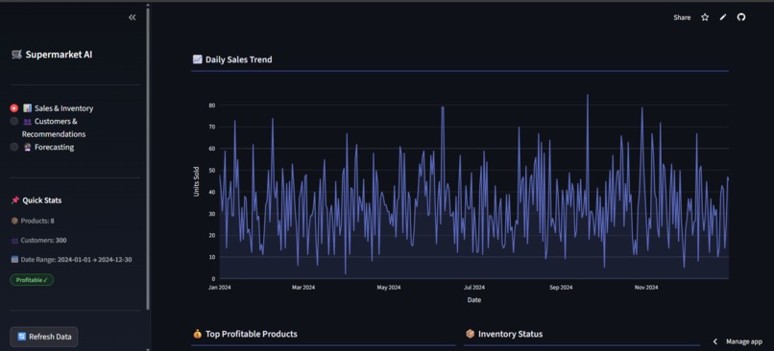Select the Forecasting radio option
The height and width of the screenshot is (351, 774).
[x=14, y=147]
